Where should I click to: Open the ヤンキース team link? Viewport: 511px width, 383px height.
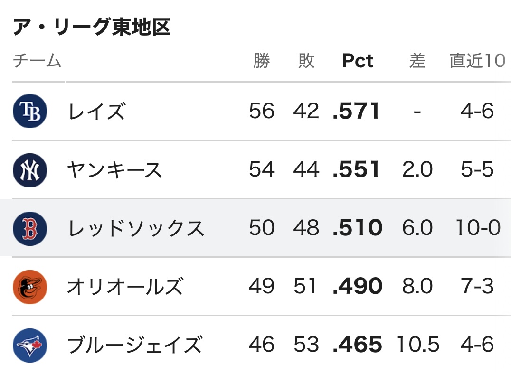click(x=114, y=170)
